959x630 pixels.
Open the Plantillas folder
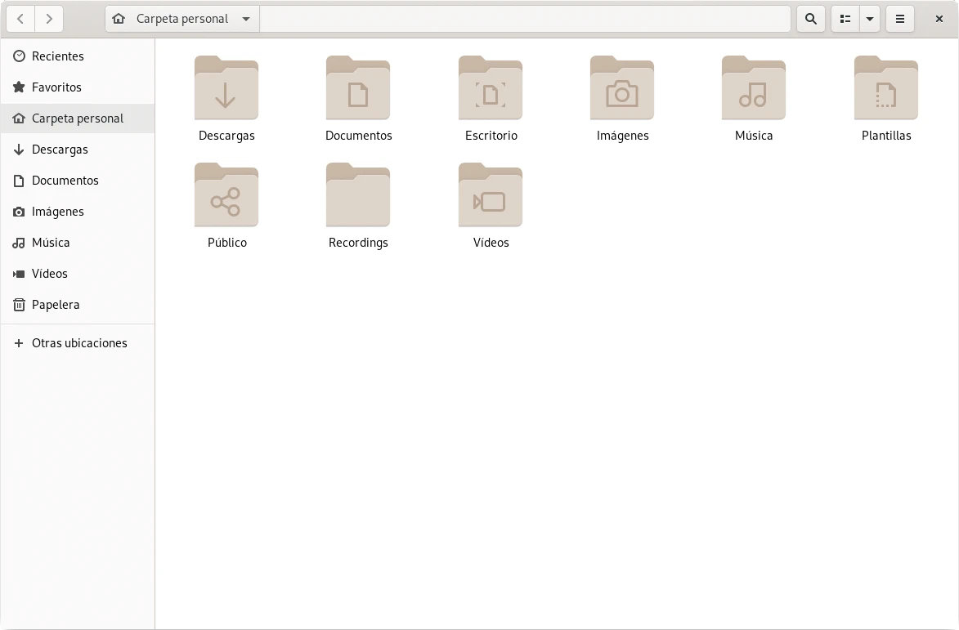886,89
